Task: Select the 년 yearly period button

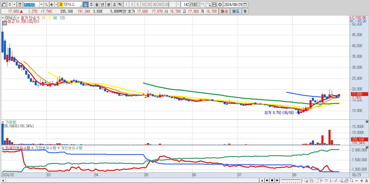Action: (102, 4)
